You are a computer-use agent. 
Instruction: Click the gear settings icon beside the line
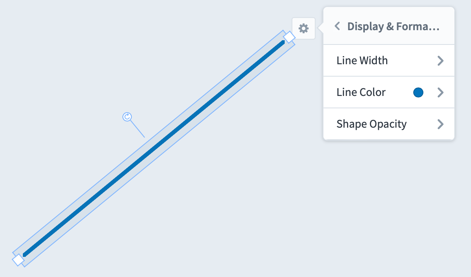(304, 28)
